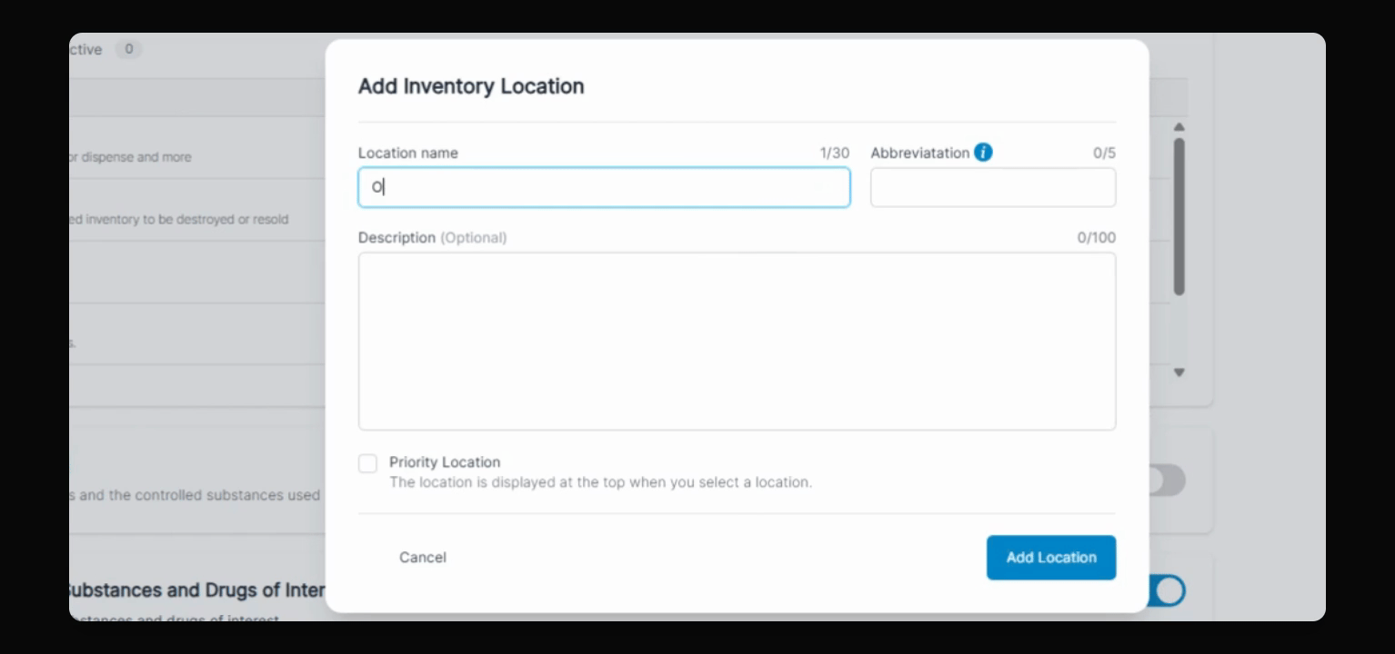Click the list scrollbar down arrow
Image resolution: width=1395 pixels, height=654 pixels.
tap(1179, 372)
